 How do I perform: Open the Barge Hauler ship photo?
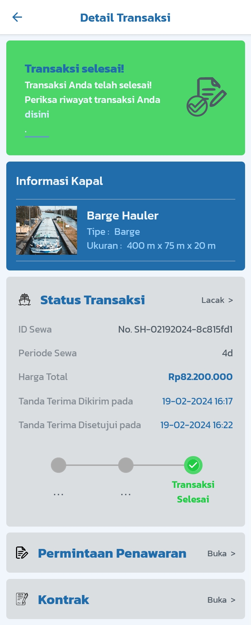coord(46,230)
